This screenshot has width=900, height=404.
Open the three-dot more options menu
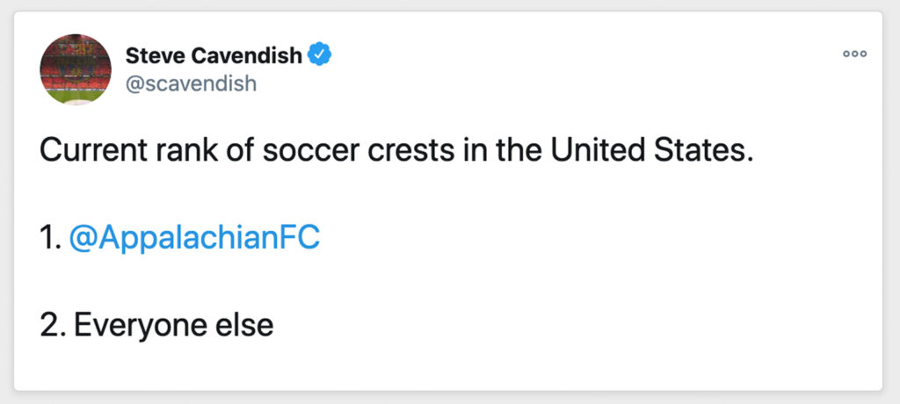[854, 54]
